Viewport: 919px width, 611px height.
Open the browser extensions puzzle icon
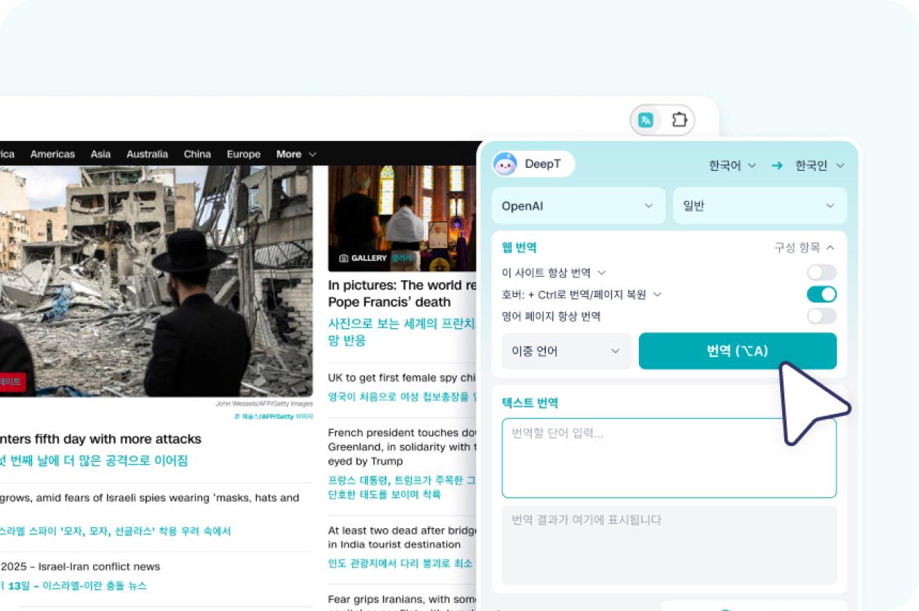coord(679,120)
